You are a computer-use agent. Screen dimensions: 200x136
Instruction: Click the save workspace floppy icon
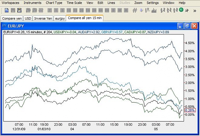coord(19,10)
